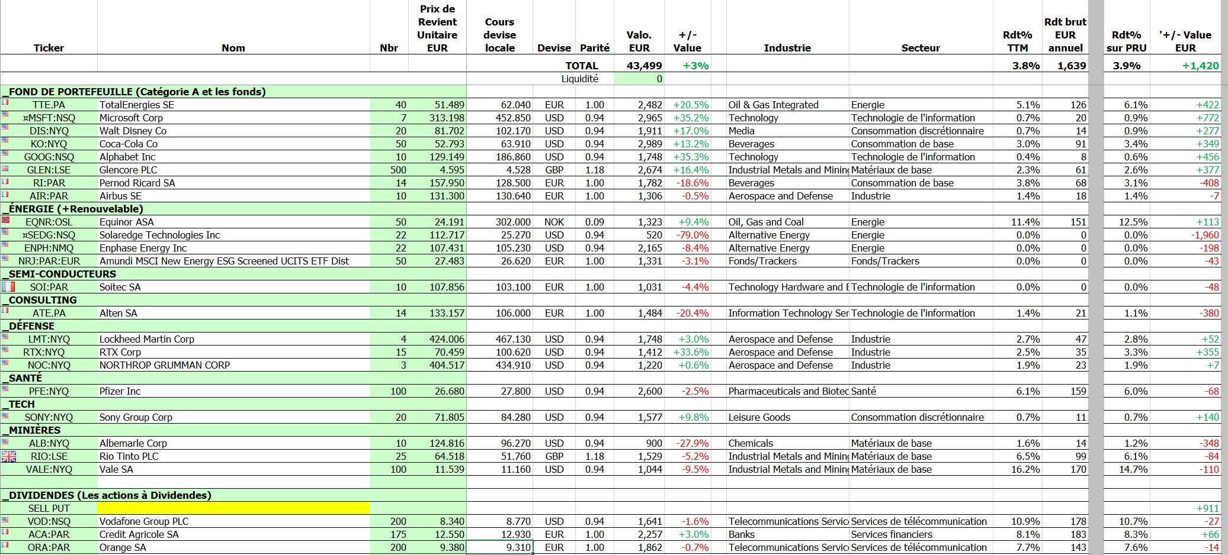Click Albemarle Corp Chemicals industry cell
Screen dimensions: 1228x555
click(787, 443)
